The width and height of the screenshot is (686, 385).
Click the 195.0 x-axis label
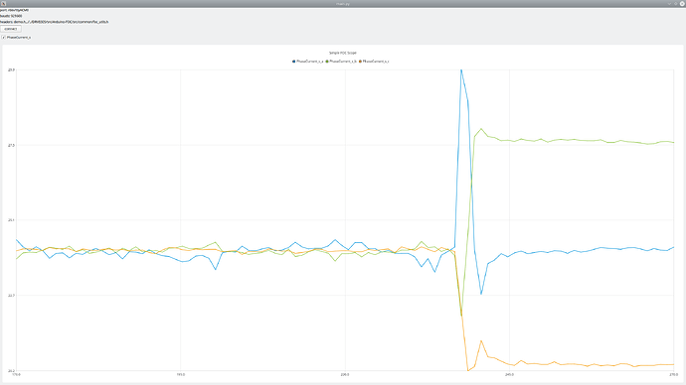click(180, 374)
